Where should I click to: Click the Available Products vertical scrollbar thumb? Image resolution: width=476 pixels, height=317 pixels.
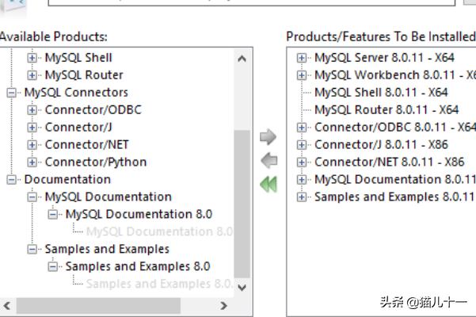point(242,204)
